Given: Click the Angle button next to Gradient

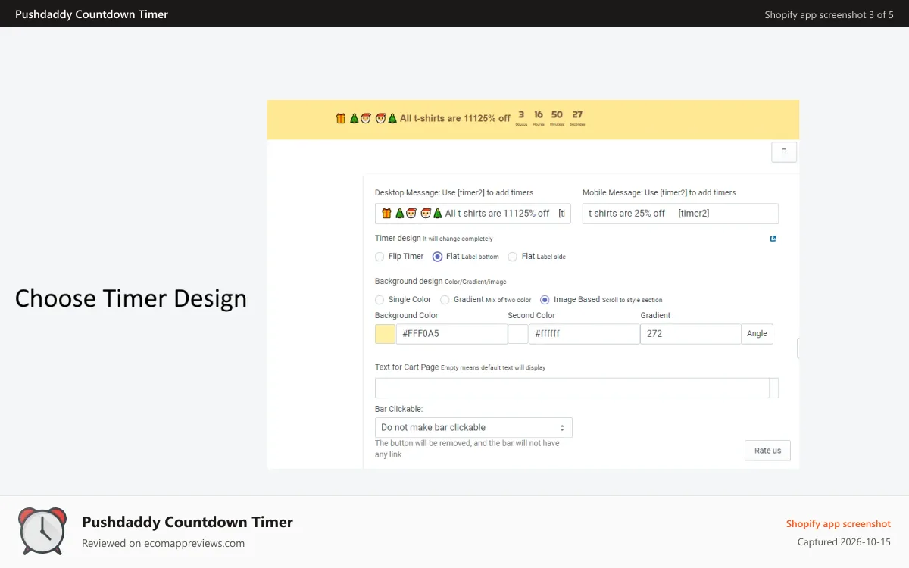Looking at the screenshot, I should [757, 334].
